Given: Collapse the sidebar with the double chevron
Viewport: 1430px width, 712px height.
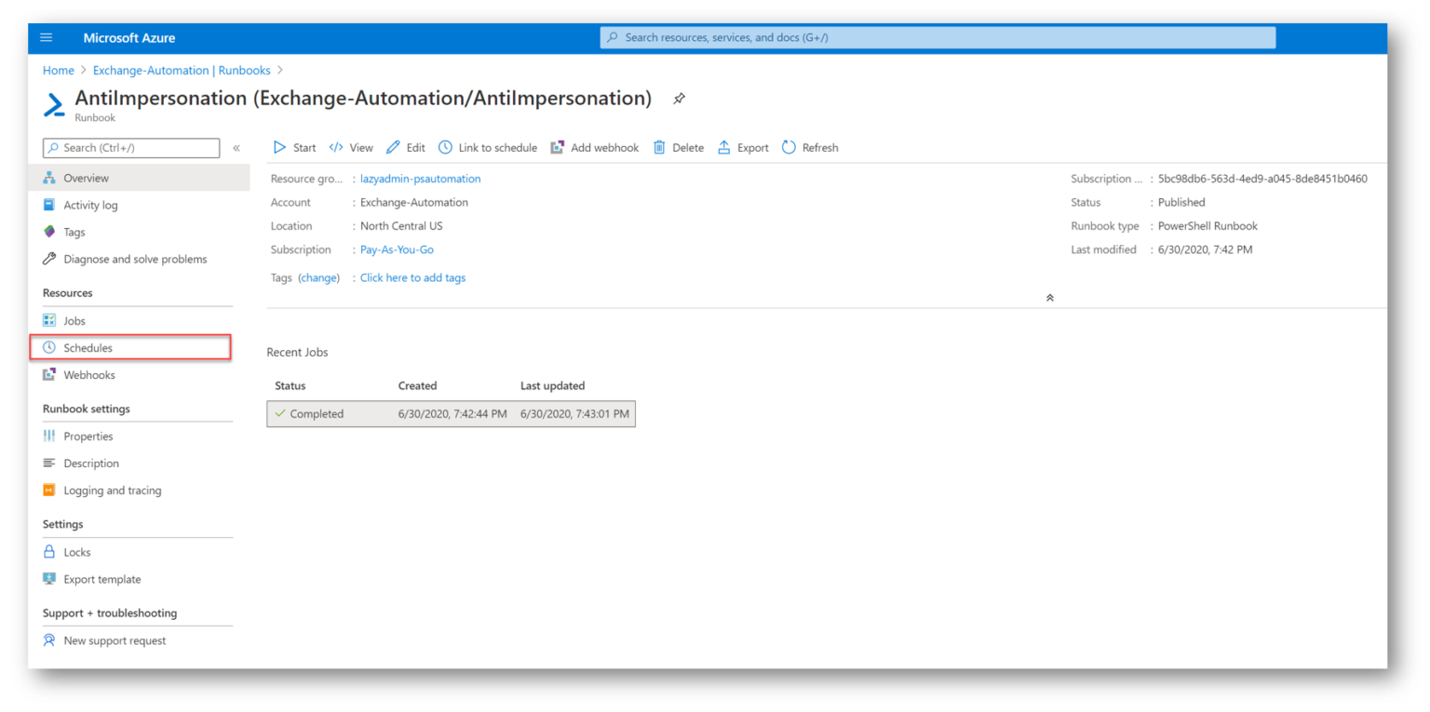Looking at the screenshot, I should [x=236, y=148].
